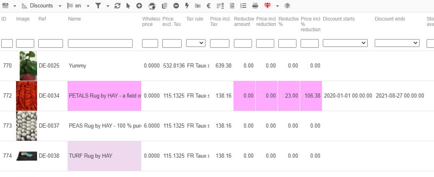Image resolution: width=434 pixels, height=177 pixels.
Task: Open the Discounts view dropdown
Action: click(x=42, y=6)
